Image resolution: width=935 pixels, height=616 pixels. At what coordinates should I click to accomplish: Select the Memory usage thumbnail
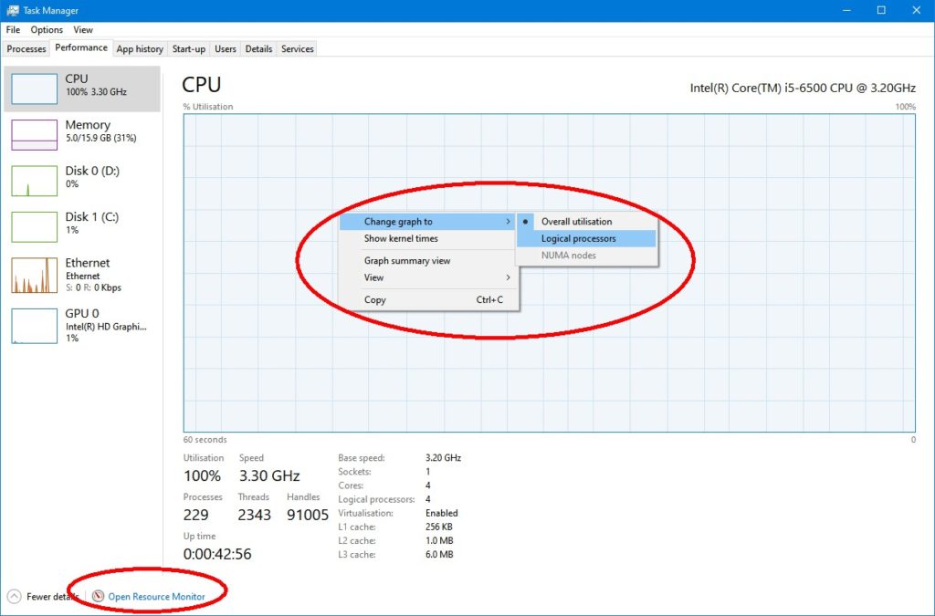point(34,135)
